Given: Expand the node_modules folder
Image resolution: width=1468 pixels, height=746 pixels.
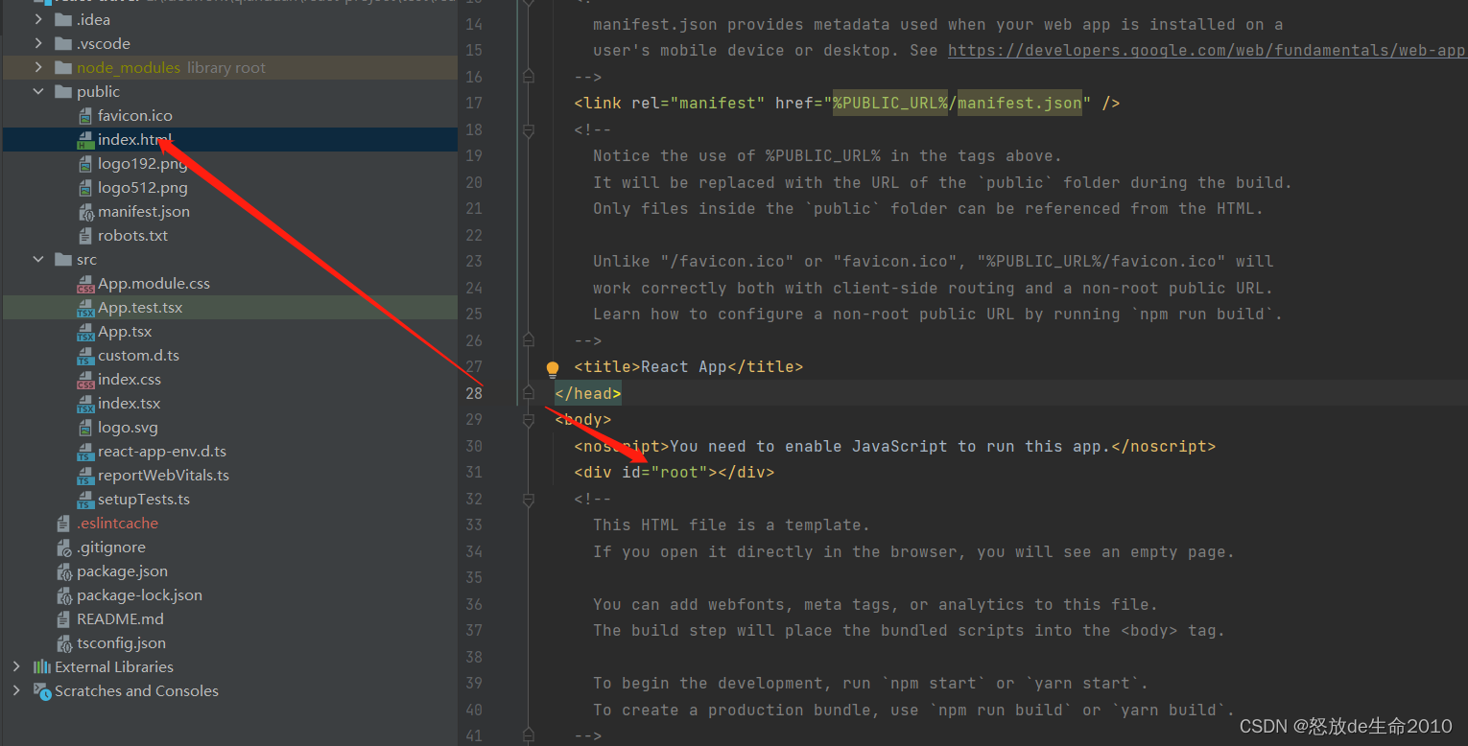Looking at the screenshot, I should tap(38, 67).
